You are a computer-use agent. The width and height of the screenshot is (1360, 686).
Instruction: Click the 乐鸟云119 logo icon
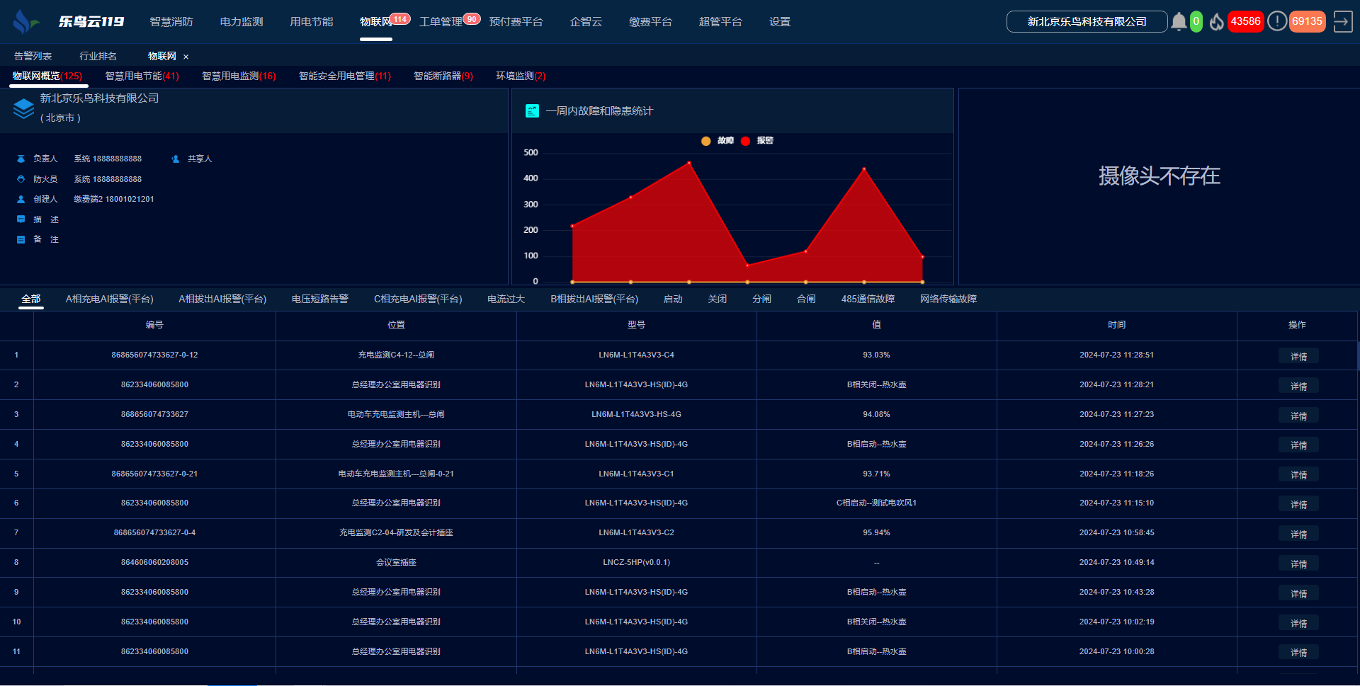click(26, 22)
